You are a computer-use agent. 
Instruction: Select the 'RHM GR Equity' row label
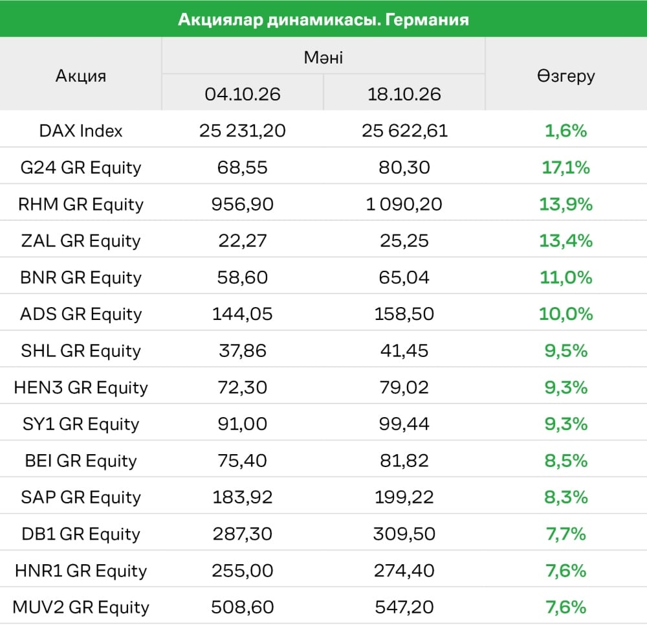pyautogui.click(x=81, y=205)
